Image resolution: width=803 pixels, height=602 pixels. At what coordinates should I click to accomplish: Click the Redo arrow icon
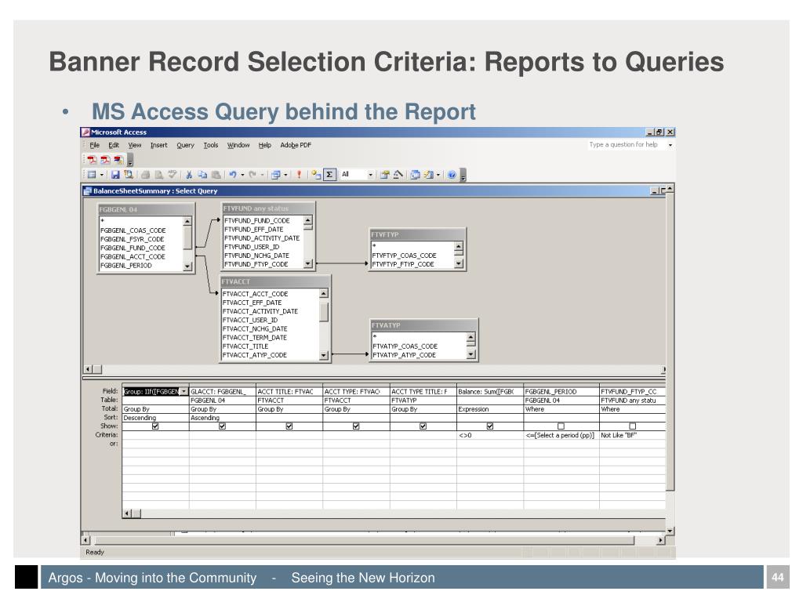(253, 175)
